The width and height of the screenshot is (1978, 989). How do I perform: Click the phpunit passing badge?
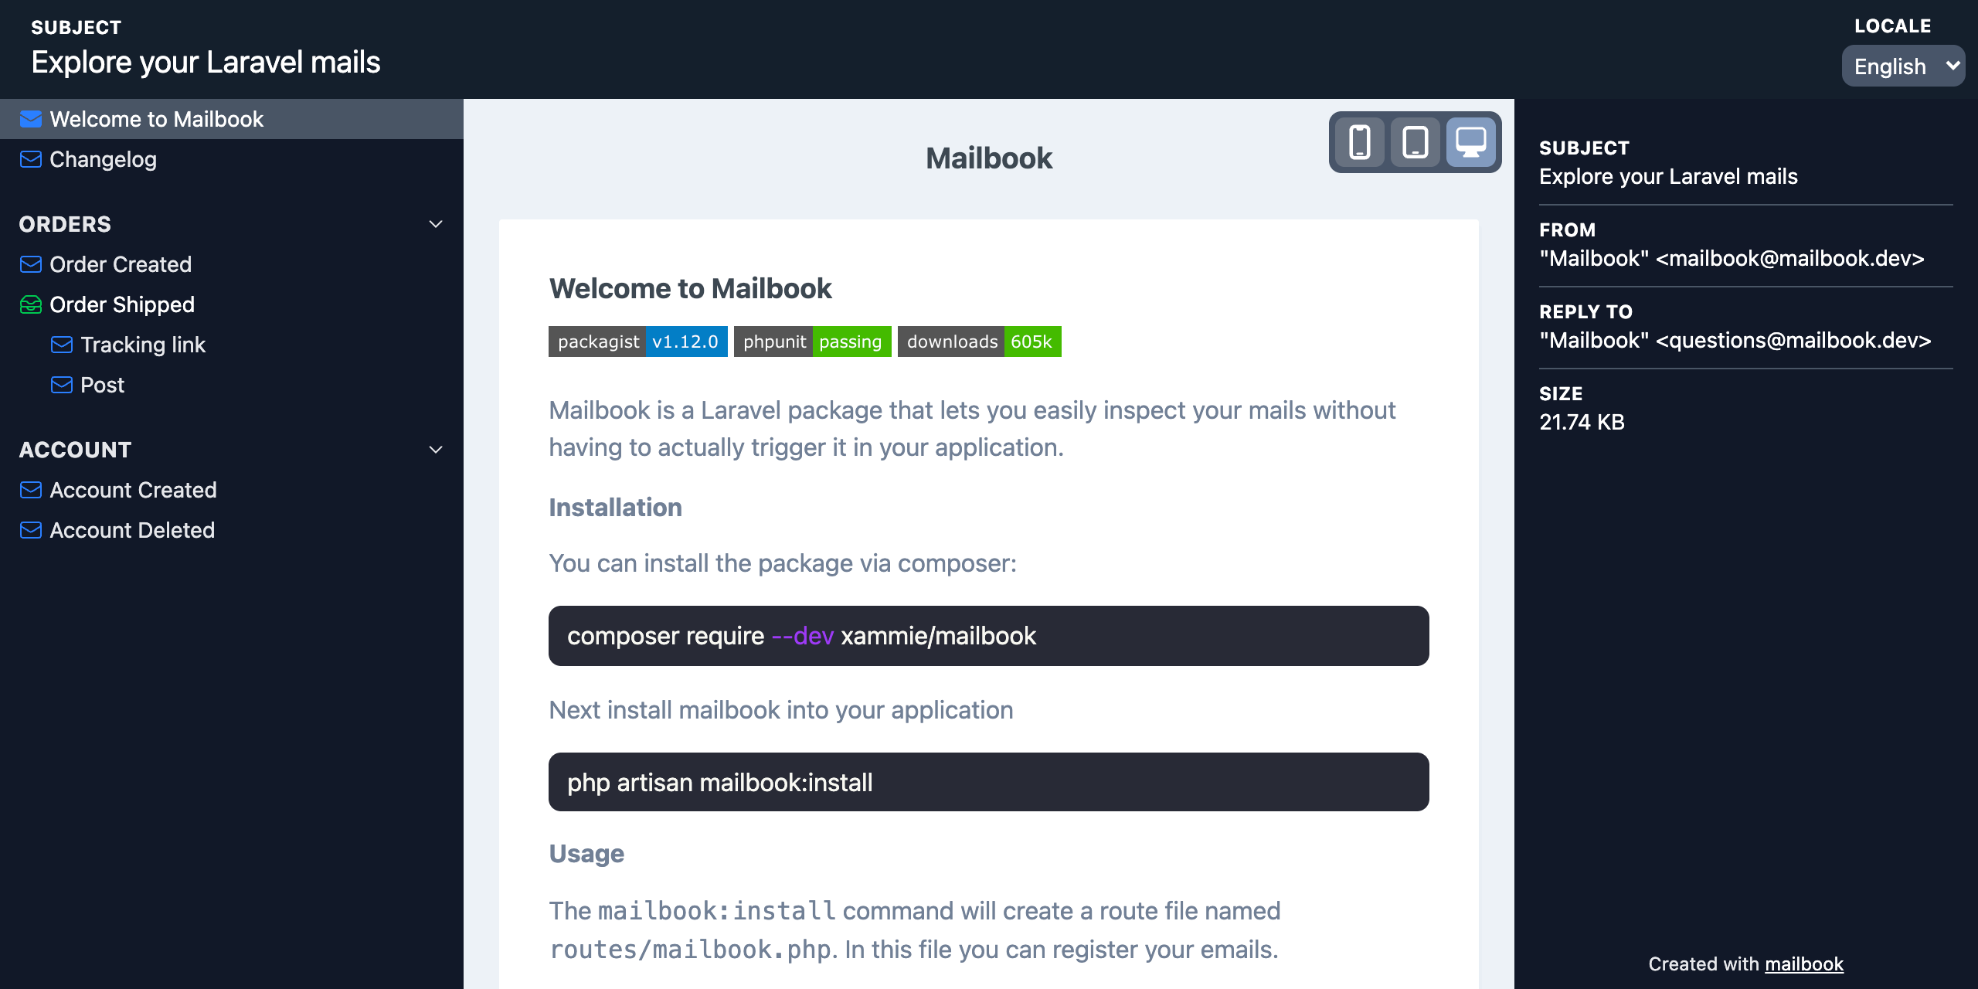coord(813,342)
